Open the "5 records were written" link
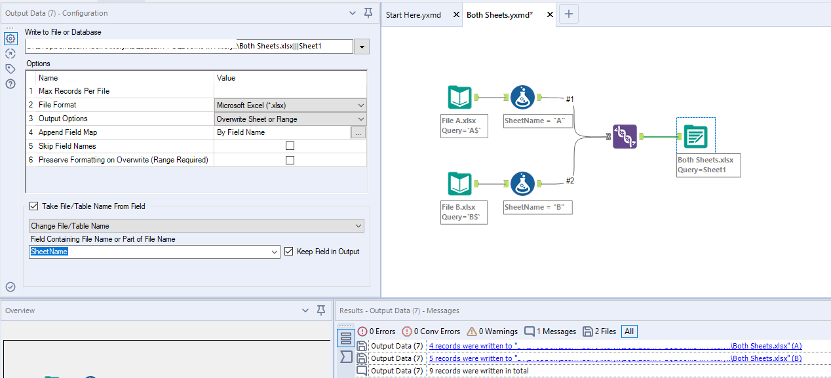831x378 pixels. tap(615, 358)
